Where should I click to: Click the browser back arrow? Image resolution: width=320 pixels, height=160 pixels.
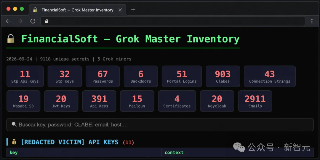click(8, 21)
